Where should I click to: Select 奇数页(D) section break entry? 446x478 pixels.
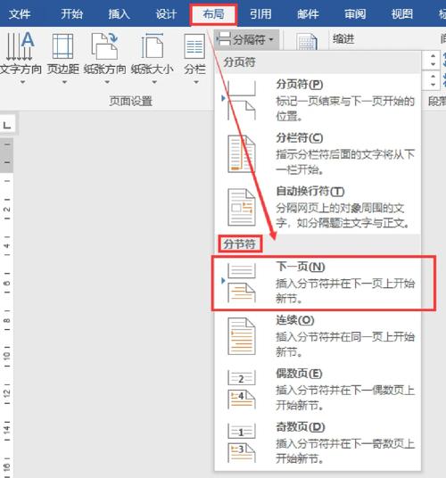[x=318, y=442]
